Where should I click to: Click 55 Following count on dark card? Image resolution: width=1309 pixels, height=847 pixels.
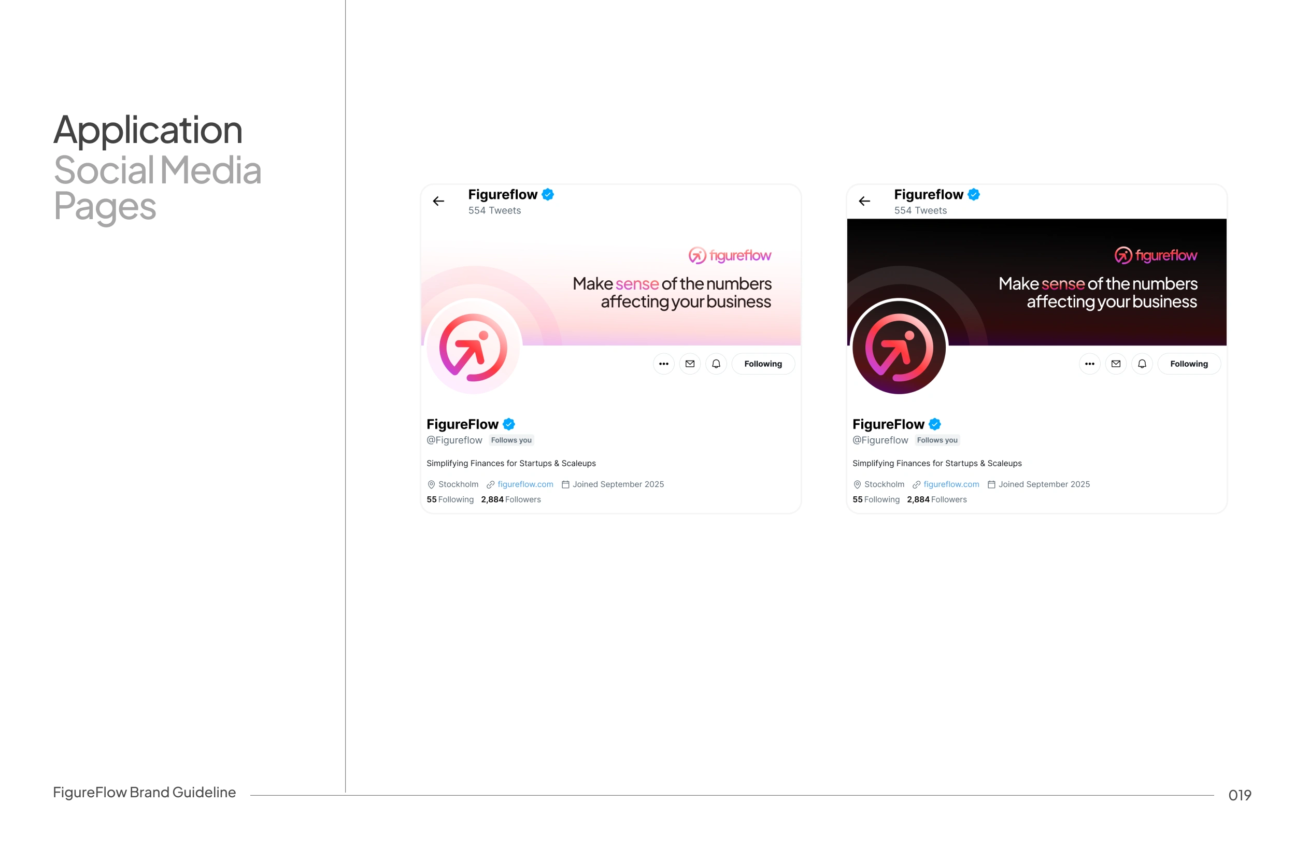point(876,500)
